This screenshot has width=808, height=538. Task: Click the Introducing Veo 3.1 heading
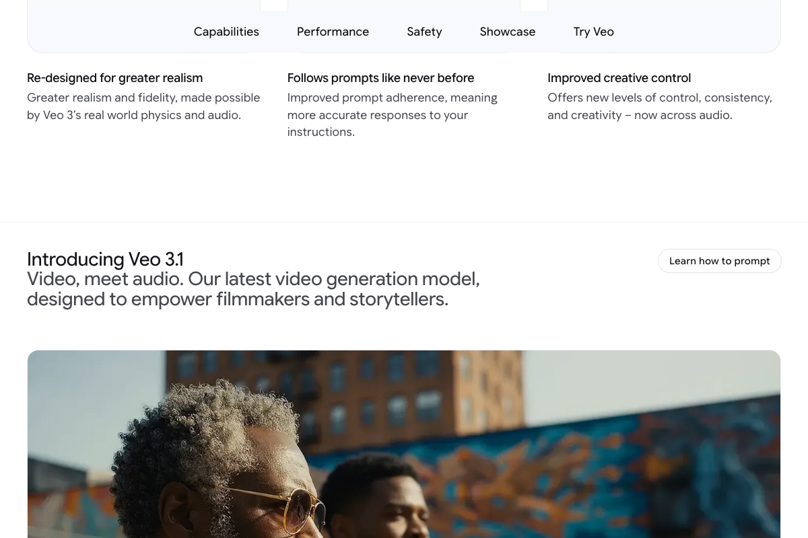[x=105, y=259]
